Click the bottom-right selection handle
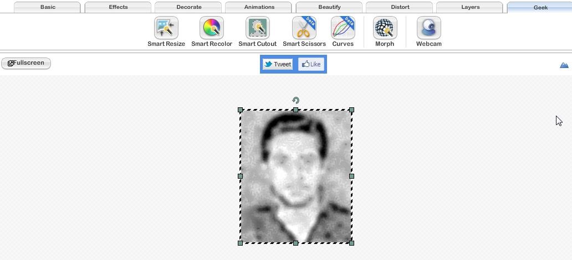This screenshot has height=260, width=572. (x=351, y=243)
